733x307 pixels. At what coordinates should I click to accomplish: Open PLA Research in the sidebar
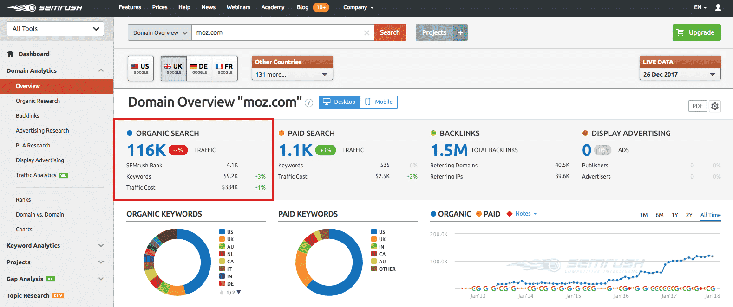click(x=33, y=146)
